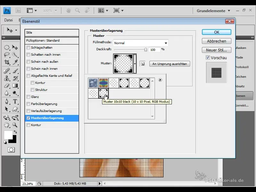Image resolution: width=256 pixels, height=192 pixels.
Task: Enable the Schlagschatten checkbox
Action: [28, 47]
